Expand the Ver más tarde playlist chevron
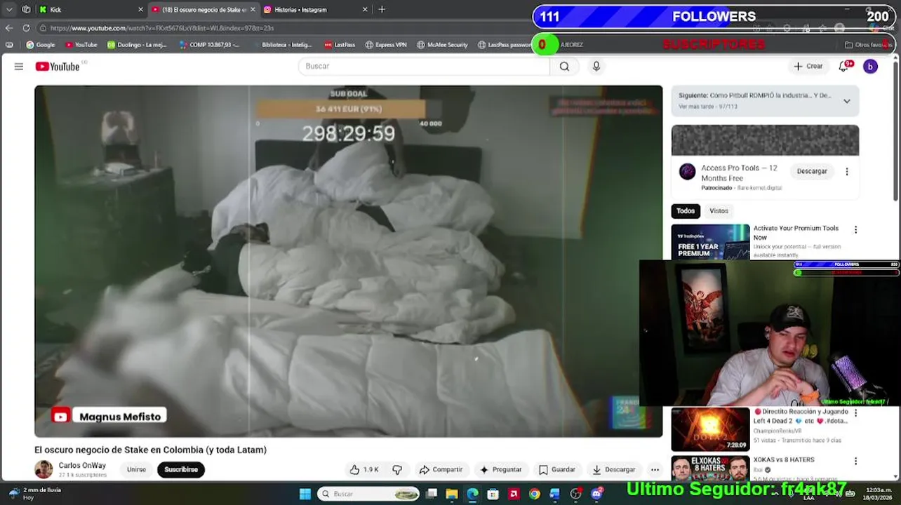 tap(847, 101)
